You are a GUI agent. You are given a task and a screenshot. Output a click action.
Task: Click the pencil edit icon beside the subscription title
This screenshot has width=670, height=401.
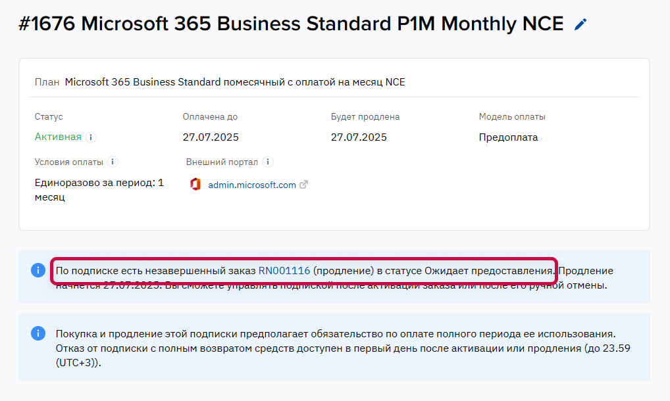(x=580, y=24)
